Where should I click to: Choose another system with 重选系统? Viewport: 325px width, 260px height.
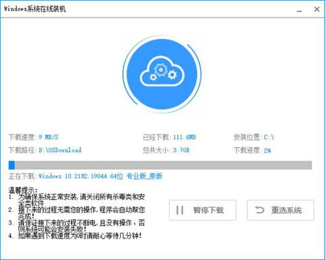point(280,210)
